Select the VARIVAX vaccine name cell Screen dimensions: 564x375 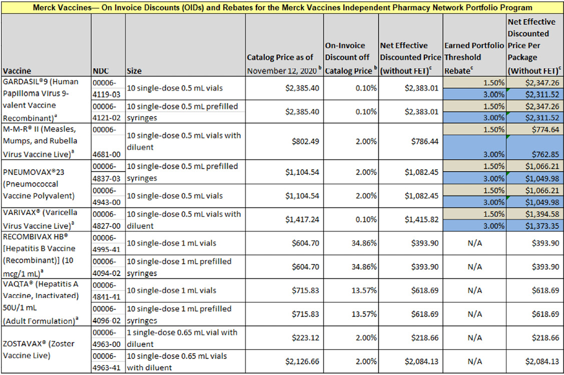[x=46, y=219]
